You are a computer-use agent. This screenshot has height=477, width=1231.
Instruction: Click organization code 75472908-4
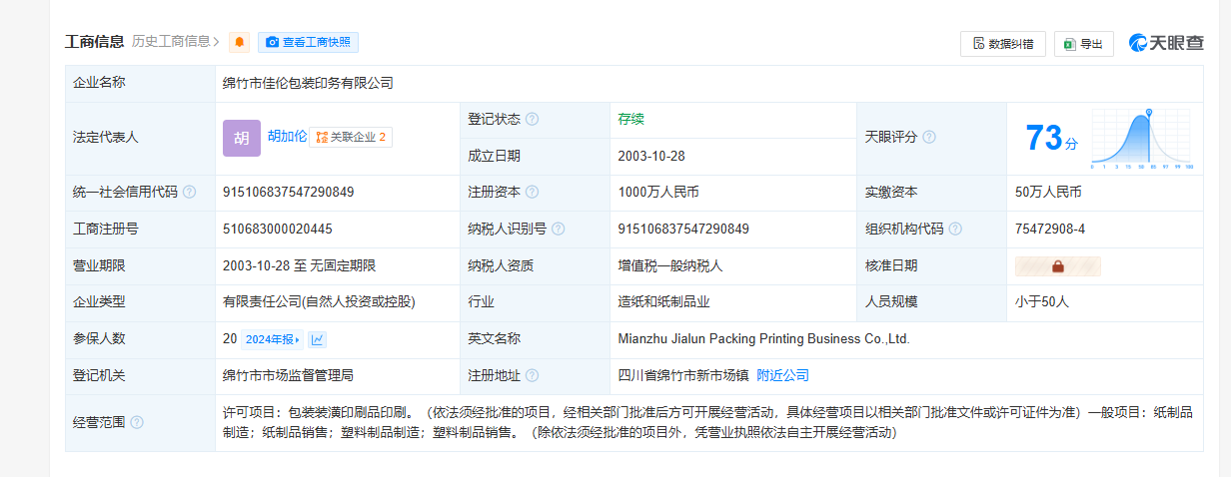pos(1050,229)
